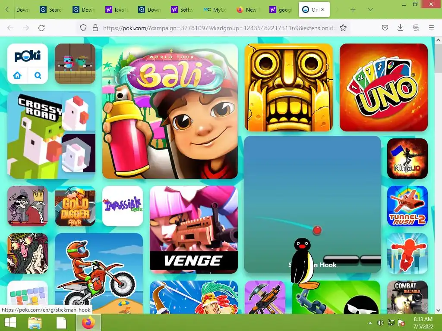This screenshot has width=442, height=331.
Task: Open Firefox application hamburger menu
Action: coord(432,28)
